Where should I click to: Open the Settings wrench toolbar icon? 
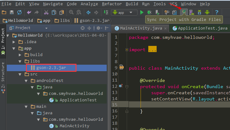(167, 12)
